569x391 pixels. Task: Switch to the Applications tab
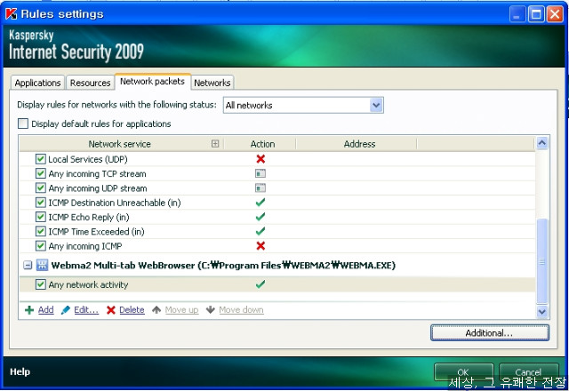(x=37, y=83)
